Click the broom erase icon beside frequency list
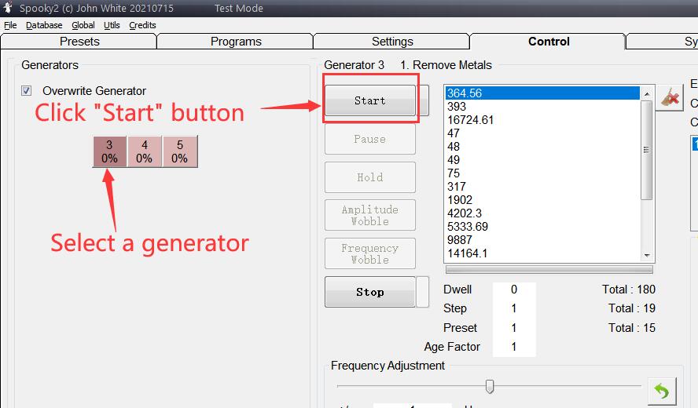 [670, 98]
